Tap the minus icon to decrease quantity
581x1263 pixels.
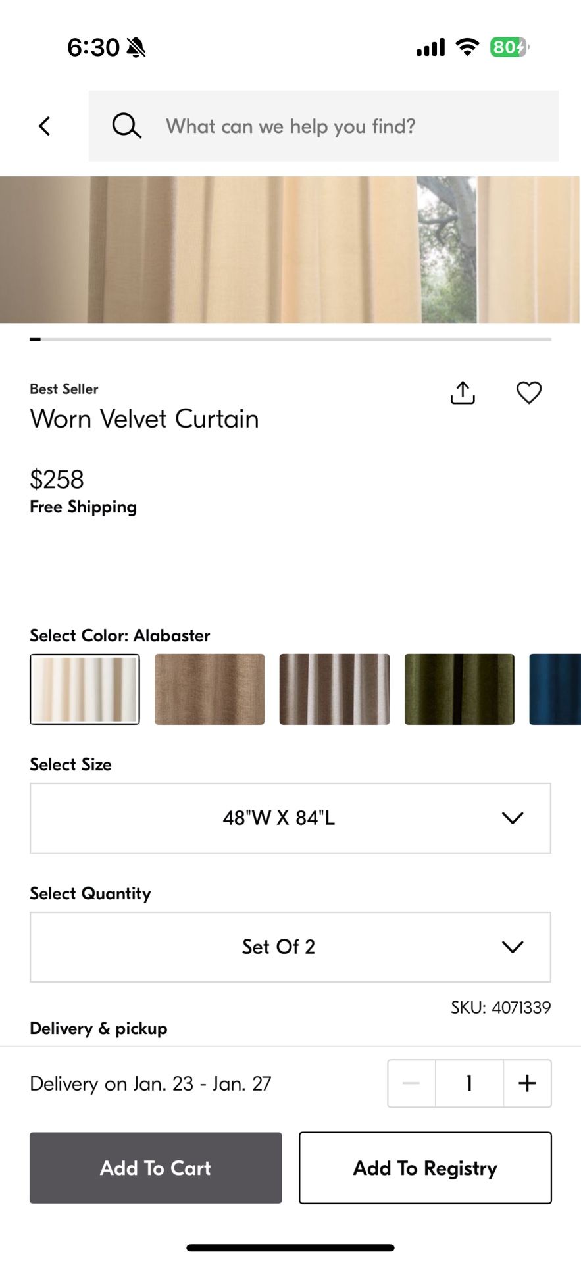411,1083
